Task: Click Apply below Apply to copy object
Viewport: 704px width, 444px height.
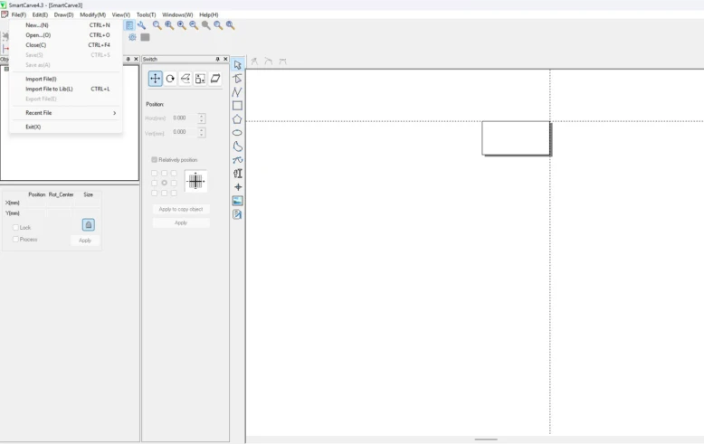Action: (x=181, y=222)
